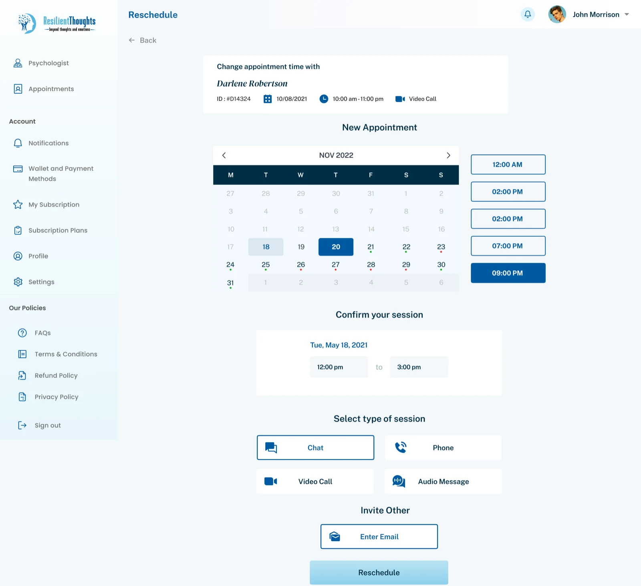Click the video camera icon beside Video Call info
Screen dimensions: 641x586
(x=400, y=99)
